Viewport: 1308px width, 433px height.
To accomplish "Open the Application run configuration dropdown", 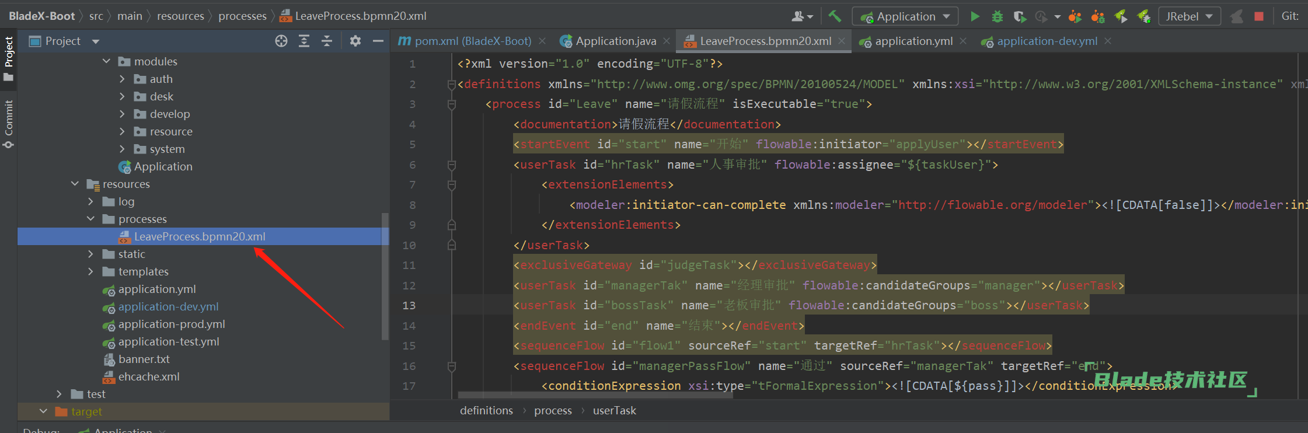I will click(x=905, y=16).
